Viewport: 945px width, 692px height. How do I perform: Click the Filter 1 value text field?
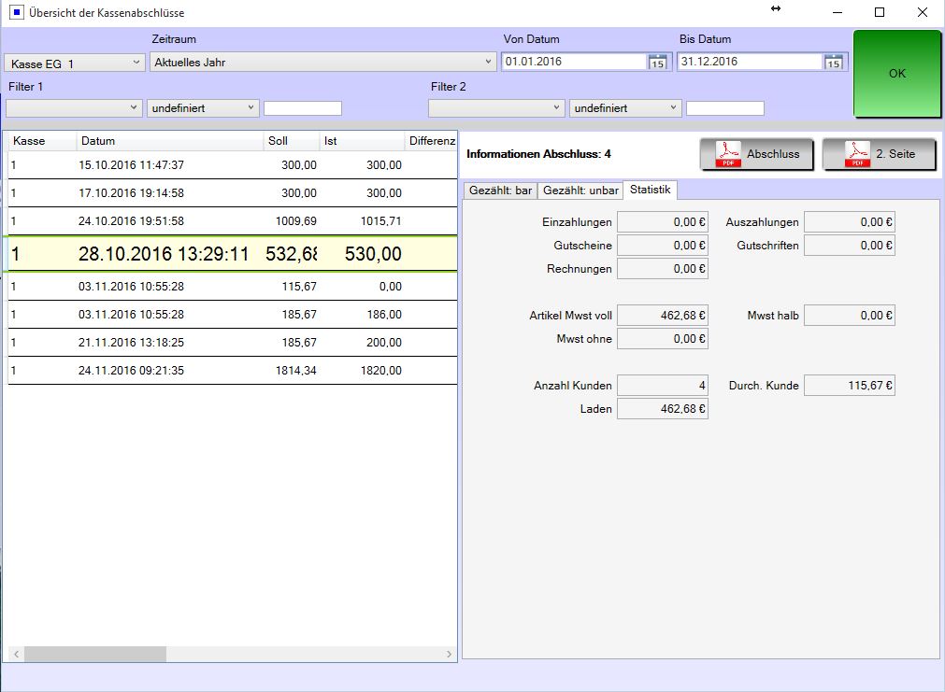(x=302, y=108)
